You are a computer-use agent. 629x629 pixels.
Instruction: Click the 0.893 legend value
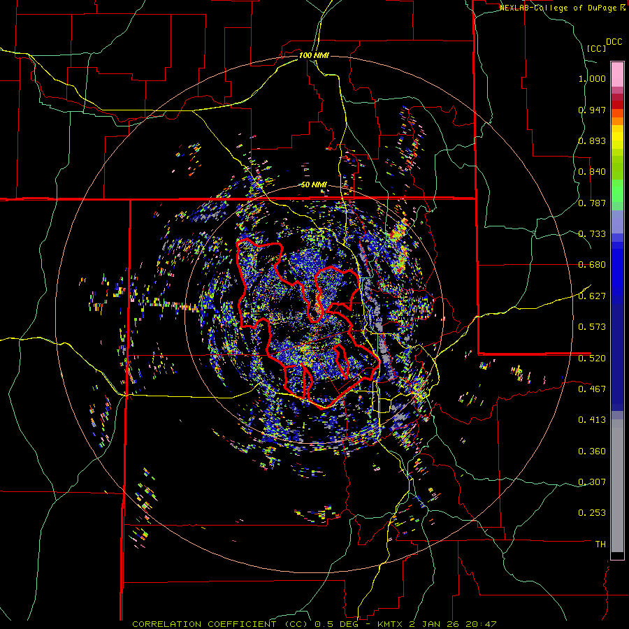tap(592, 140)
